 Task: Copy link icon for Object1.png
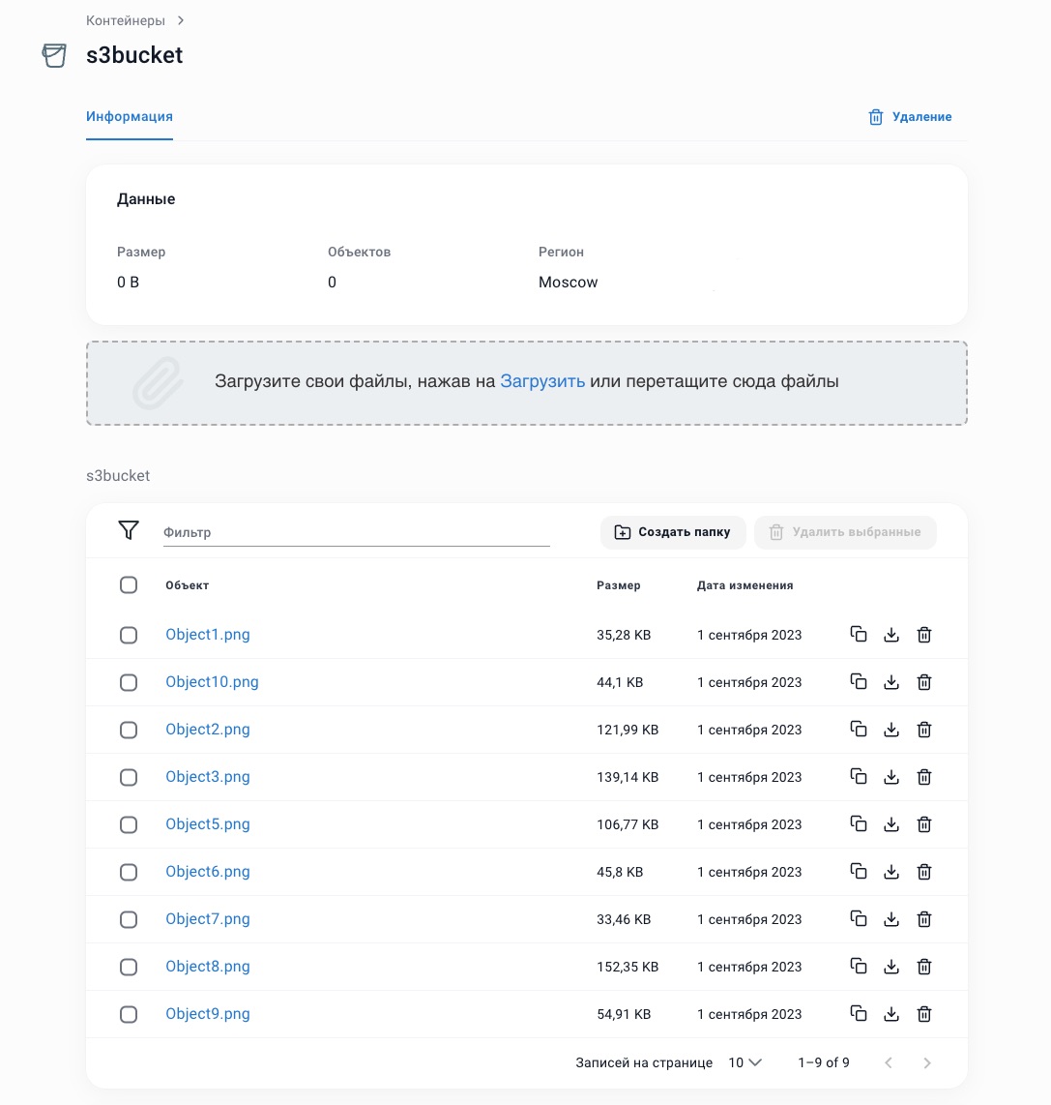(858, 635)
